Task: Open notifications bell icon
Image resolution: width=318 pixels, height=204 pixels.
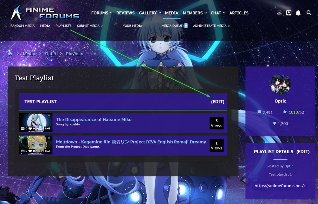Action: (298, 13)
